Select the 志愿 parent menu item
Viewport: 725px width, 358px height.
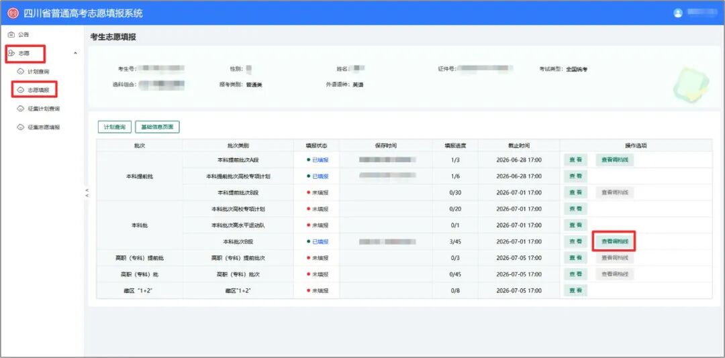25,54
